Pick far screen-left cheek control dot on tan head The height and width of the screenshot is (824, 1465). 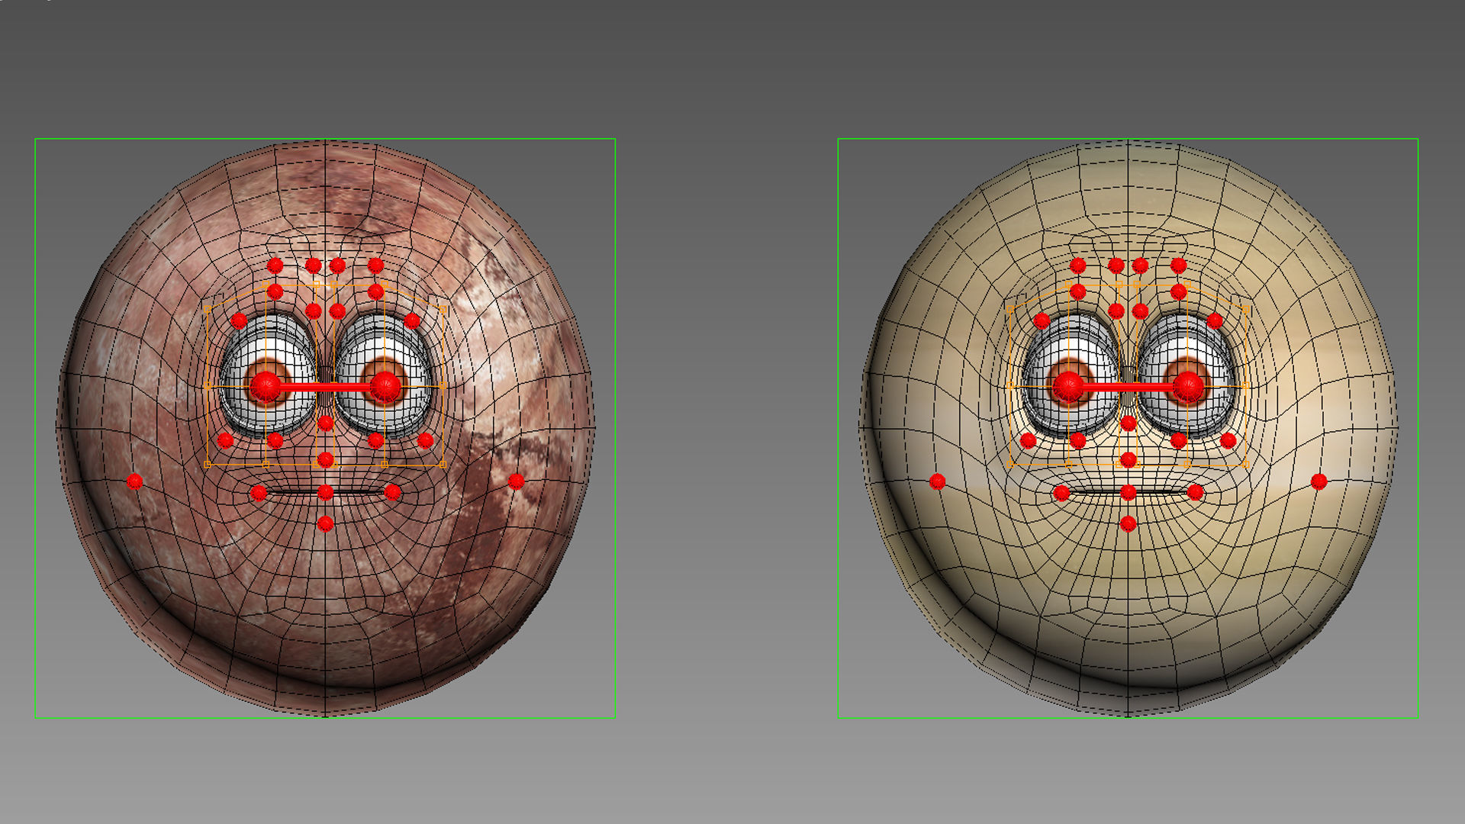pos(937,481)
